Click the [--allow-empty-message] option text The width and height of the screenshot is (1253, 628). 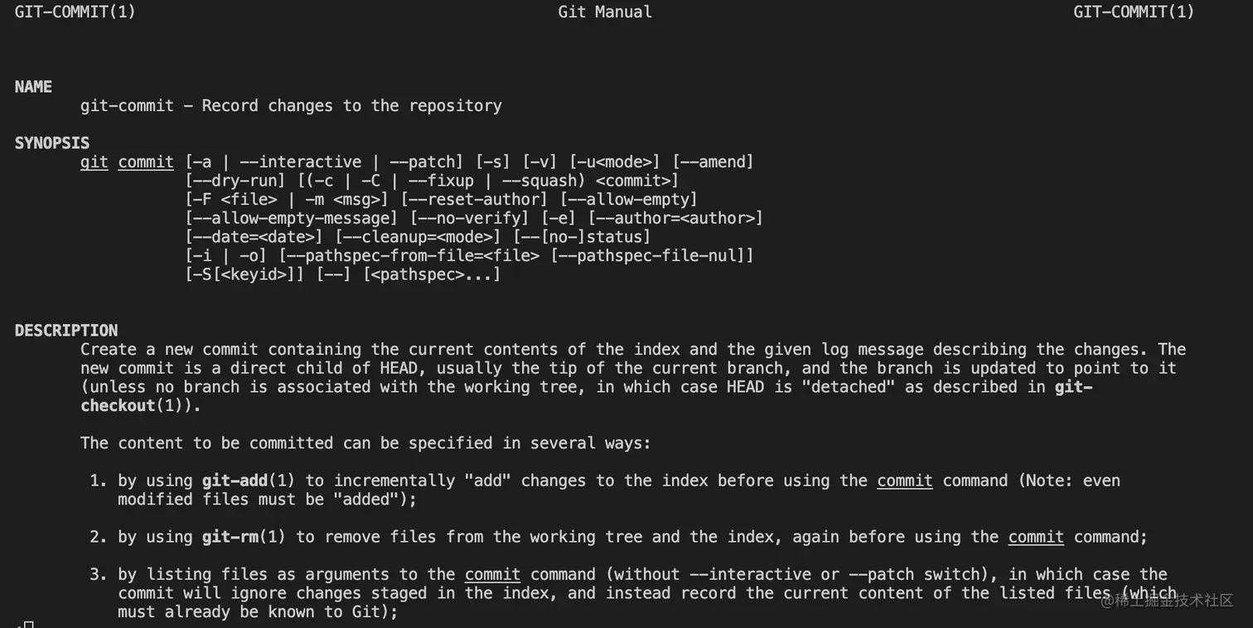click(292, 219)
